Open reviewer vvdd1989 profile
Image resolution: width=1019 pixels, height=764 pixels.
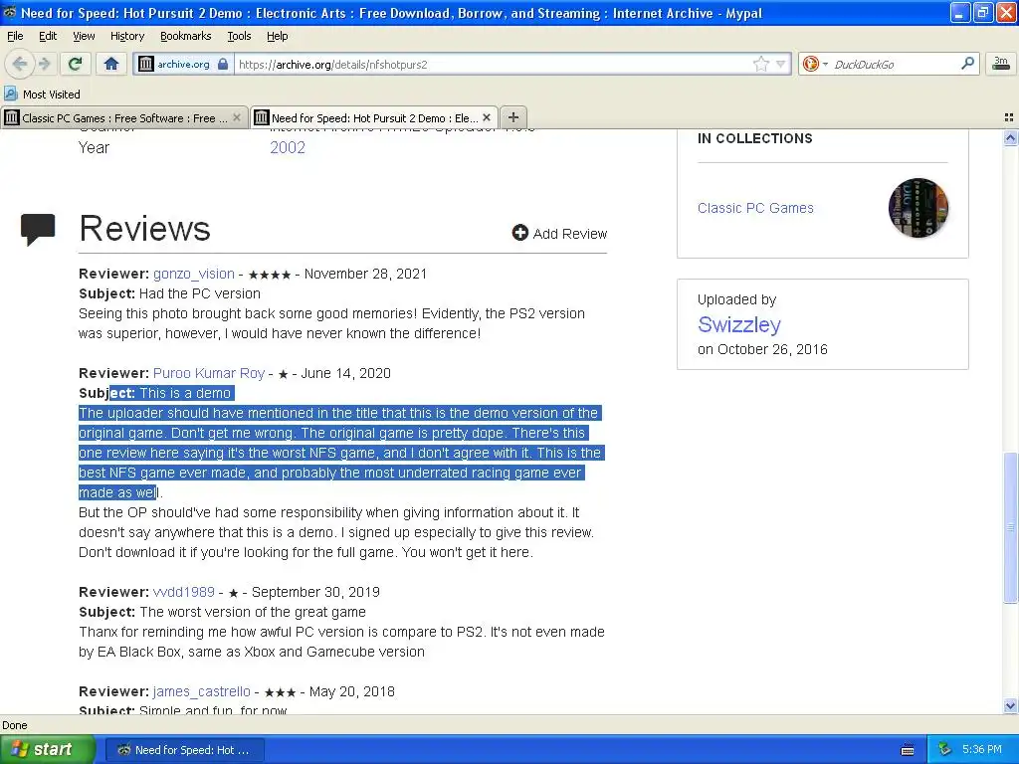click(184, 592)
